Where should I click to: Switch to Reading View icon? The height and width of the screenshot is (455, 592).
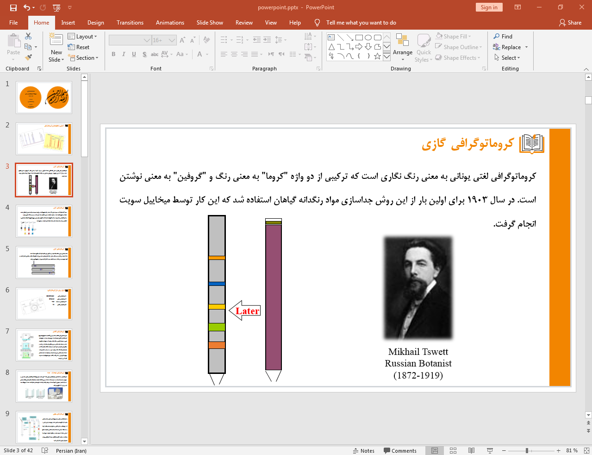coord(471,450)
